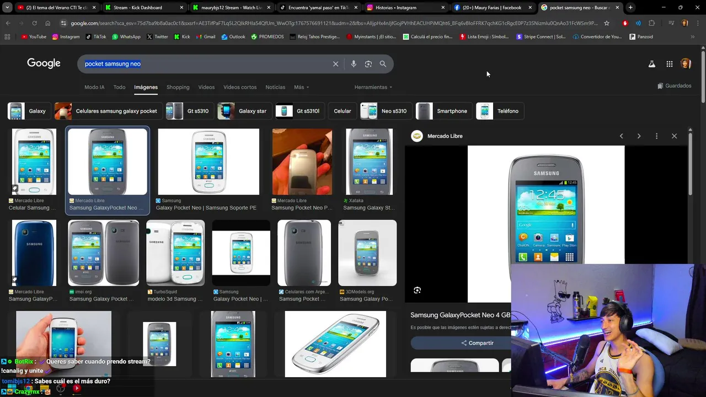Viewport: 706px width, 397px height.
Task: Expand the Herramientas tools menu
Action: click(373, 87)
